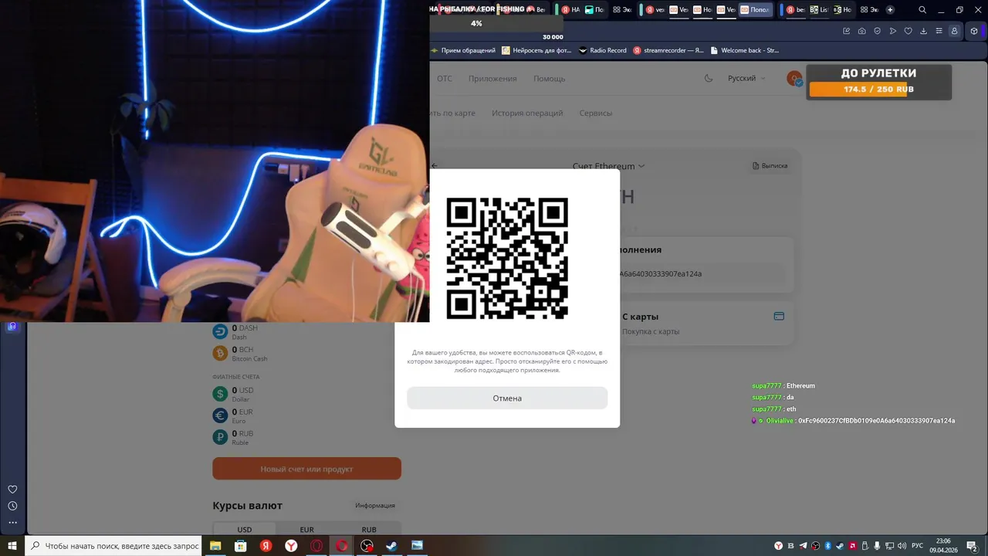The width and height of the screenshot is (988, 556).
Task: Open the extensions cube icon
Action: click(x=974, y=31)
